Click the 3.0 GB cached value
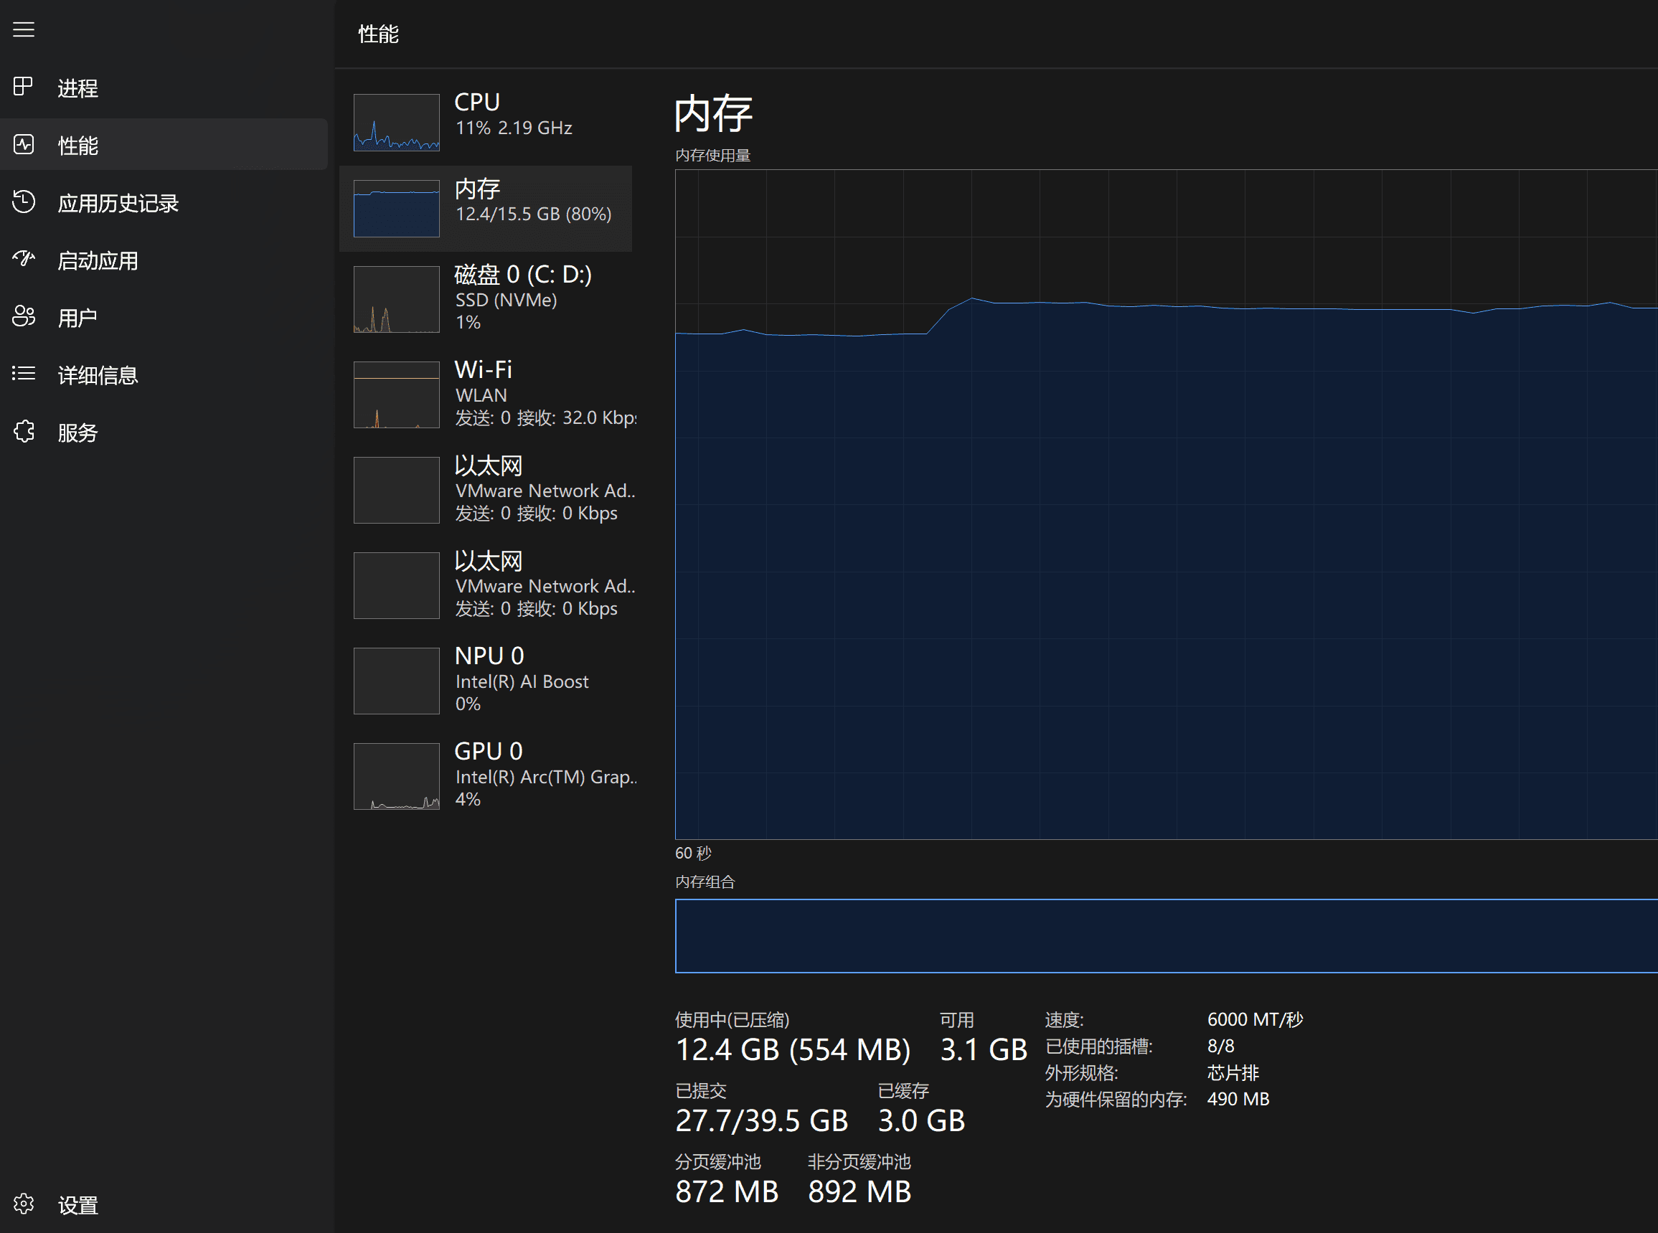The height and width of the screenshot is (1233, 1658). [x=922, y=1121]
